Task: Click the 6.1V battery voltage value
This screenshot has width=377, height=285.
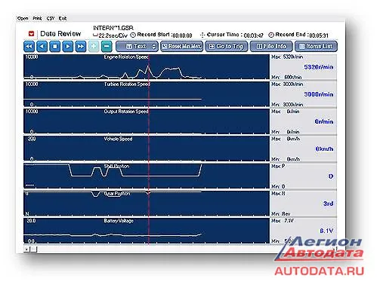Action: (x=326, y=231)
